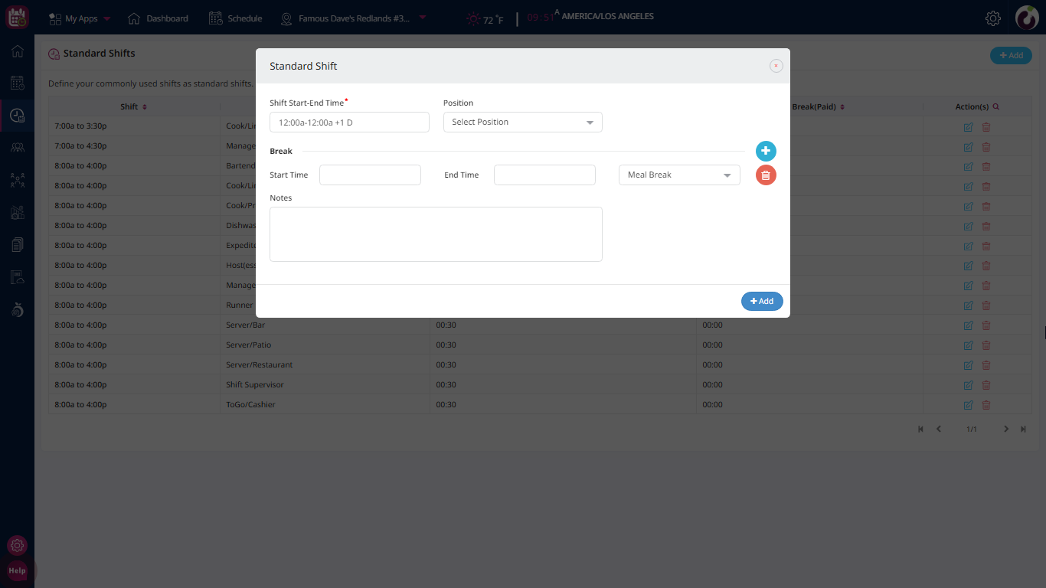Open the home icon in left sidebar

pos(17,51)
